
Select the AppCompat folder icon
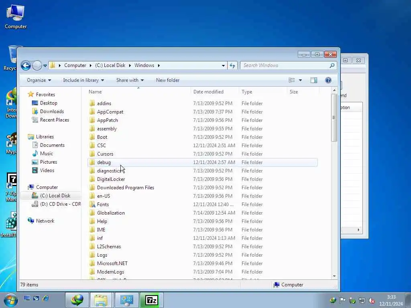(92, 111)
